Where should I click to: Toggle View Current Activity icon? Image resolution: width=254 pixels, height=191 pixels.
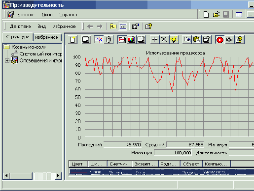[x=99, y=40]
